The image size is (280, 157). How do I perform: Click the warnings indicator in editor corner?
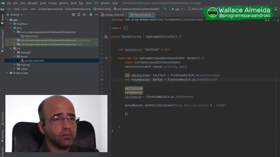click(267, 20)
